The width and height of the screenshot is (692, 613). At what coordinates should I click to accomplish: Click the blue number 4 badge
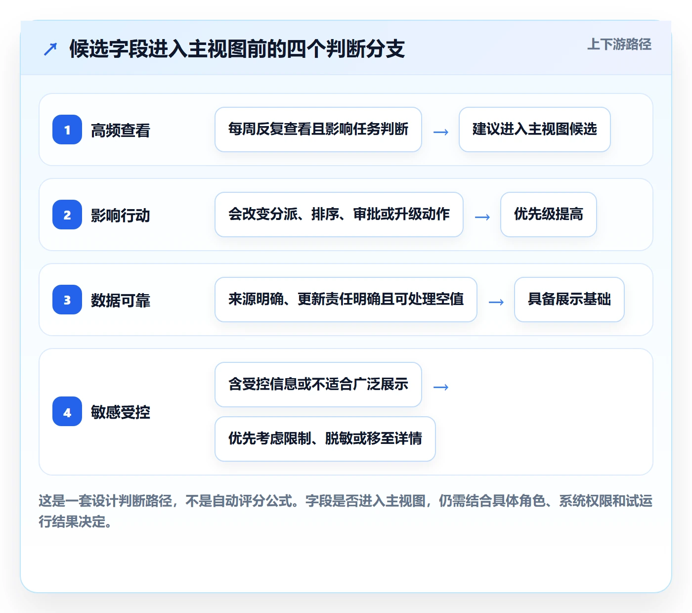click(67, 411)
